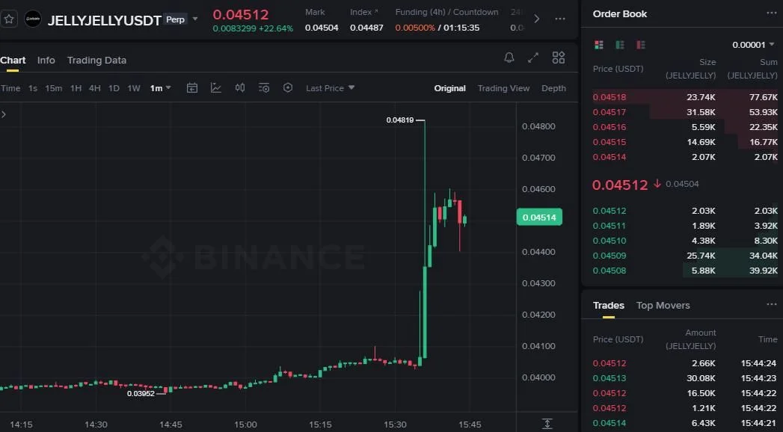Click the bid price 0.04508 row
This screenshot has width=783, height=432.
click(x=685, y=271)
